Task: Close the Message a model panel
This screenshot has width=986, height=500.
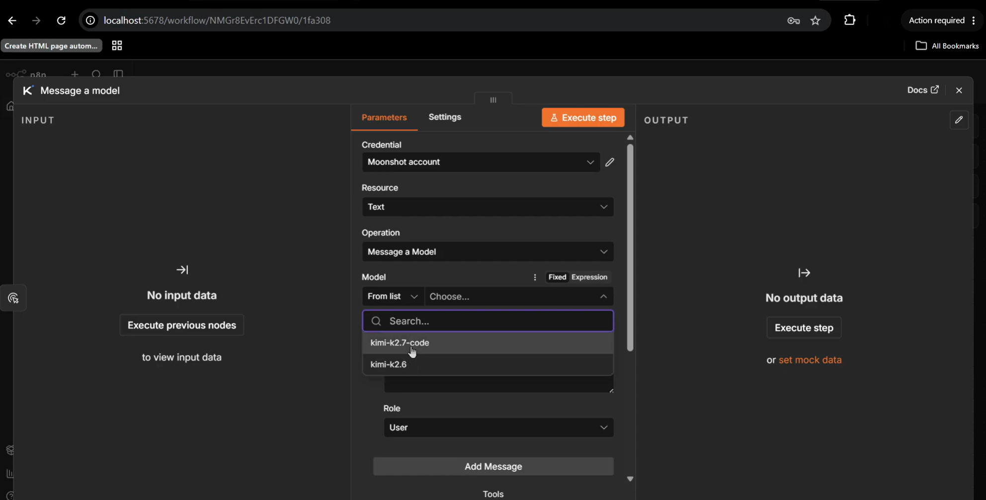Action: click(x=959, y=90)
